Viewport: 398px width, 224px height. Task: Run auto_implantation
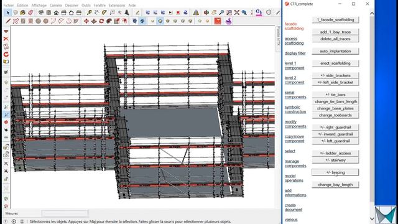[335, 51]
